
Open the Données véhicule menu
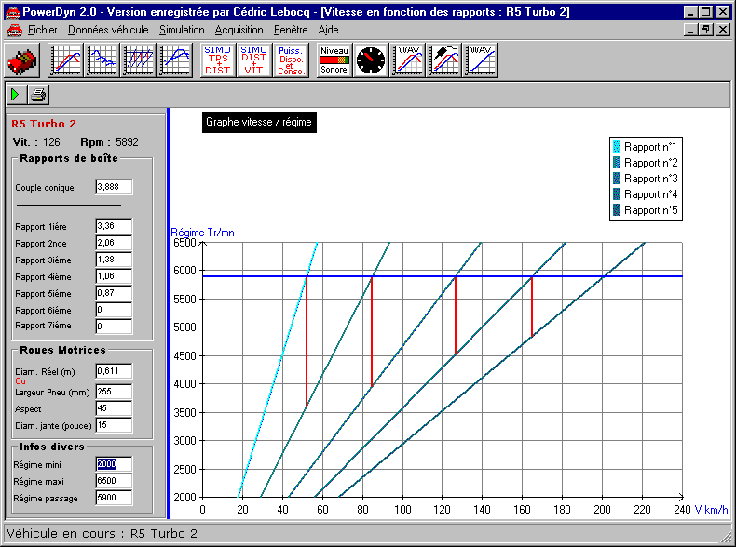[x=108, y=30]
